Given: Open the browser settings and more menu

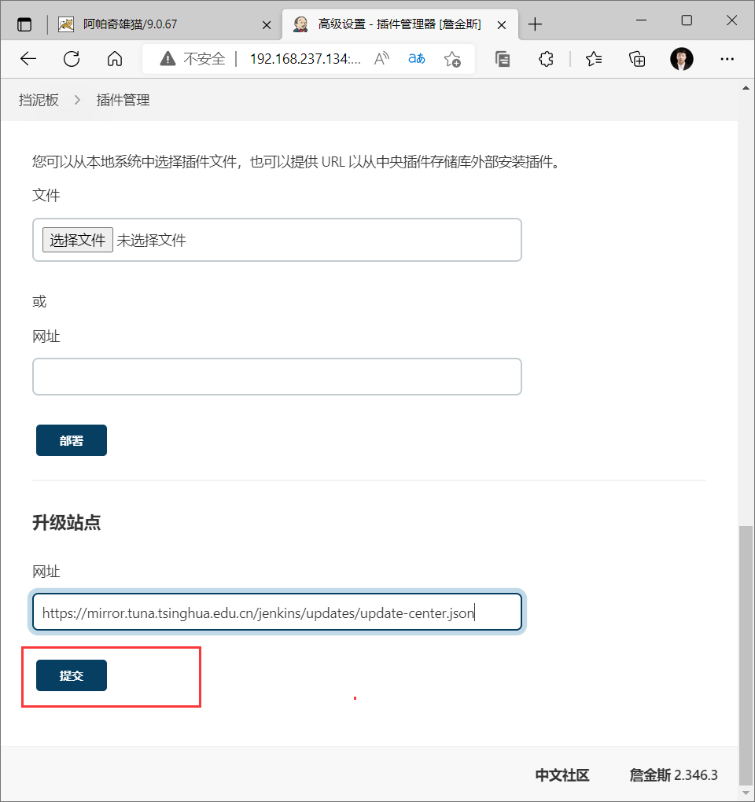Looking at the screenshot, I should point(727,59).
